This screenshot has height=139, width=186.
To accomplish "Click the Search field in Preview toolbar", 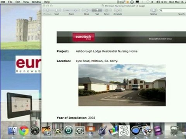I will [172, 10].
